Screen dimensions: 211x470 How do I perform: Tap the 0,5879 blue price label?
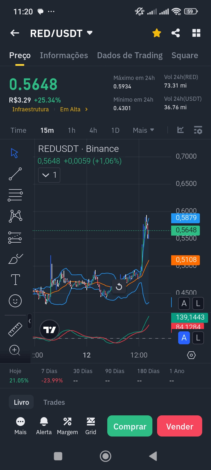tap(186, 218)
